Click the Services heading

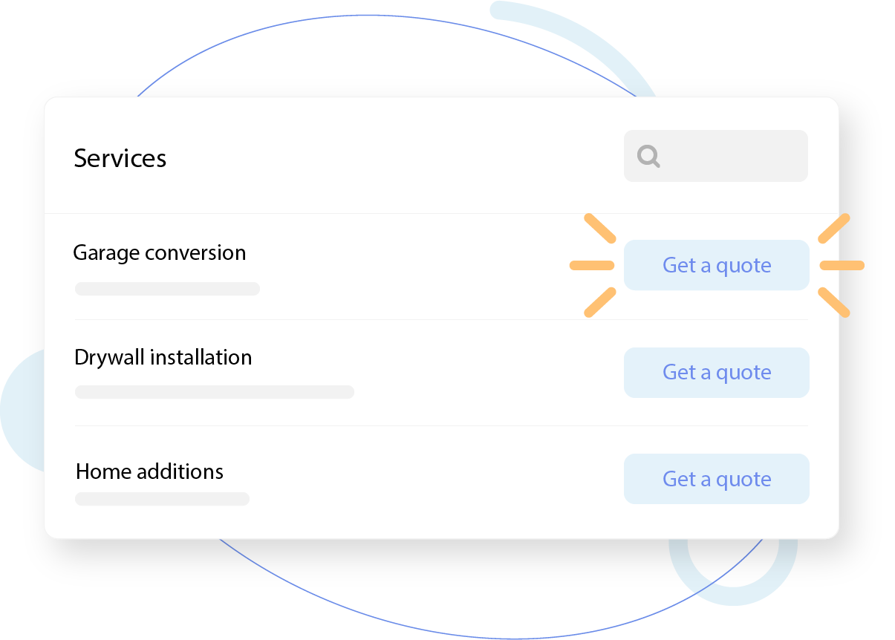click(x=120, y=157)
